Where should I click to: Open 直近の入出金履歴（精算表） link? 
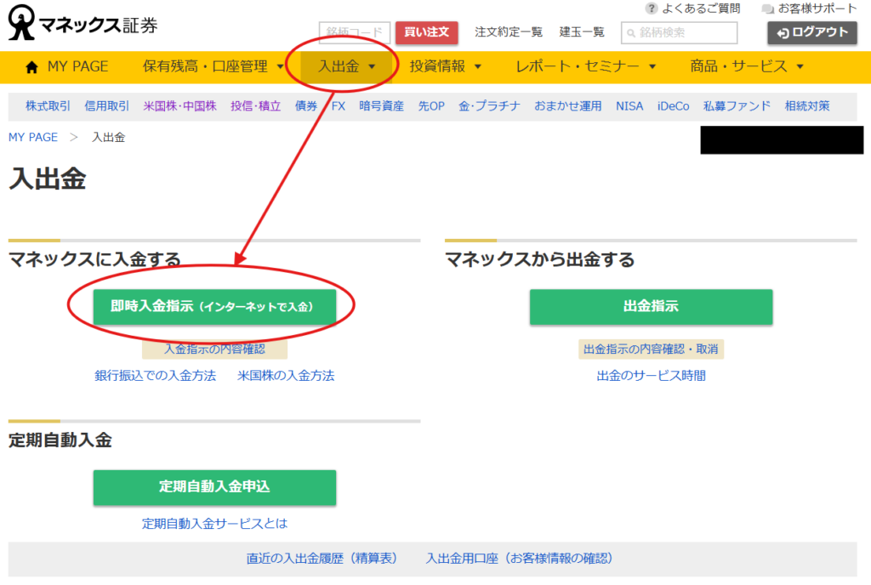322,559
